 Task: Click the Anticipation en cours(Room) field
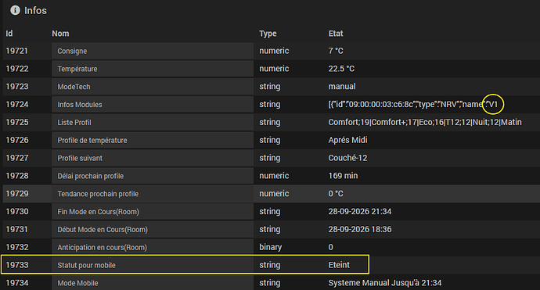tap(153, 247)
